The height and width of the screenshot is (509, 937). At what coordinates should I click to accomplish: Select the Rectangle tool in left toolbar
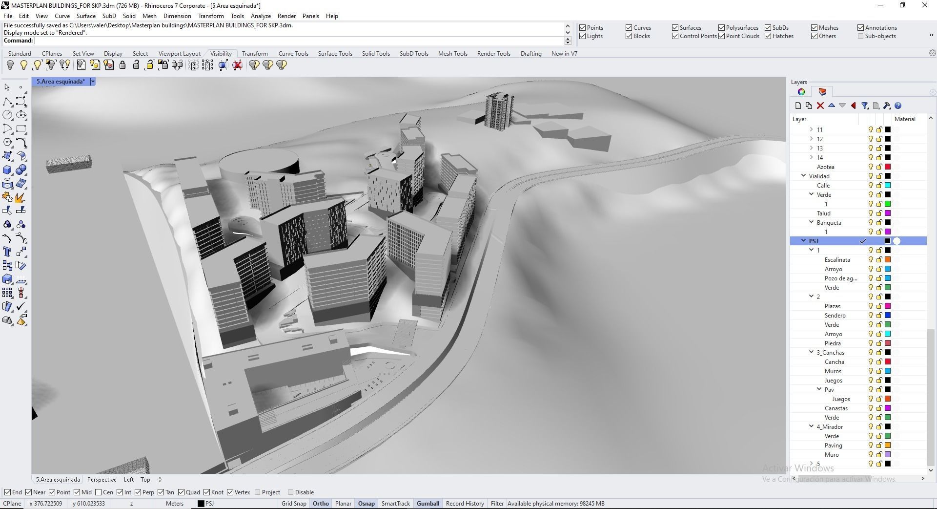pos(21,129)
